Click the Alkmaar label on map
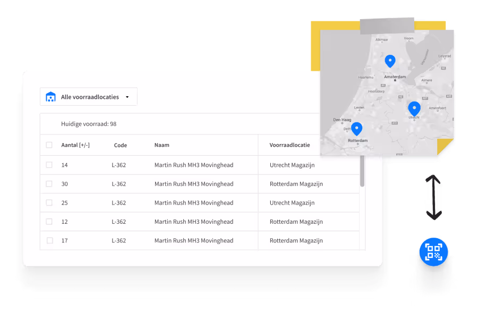The width and height of the screenshot is (478, 319). click(382, 40)
